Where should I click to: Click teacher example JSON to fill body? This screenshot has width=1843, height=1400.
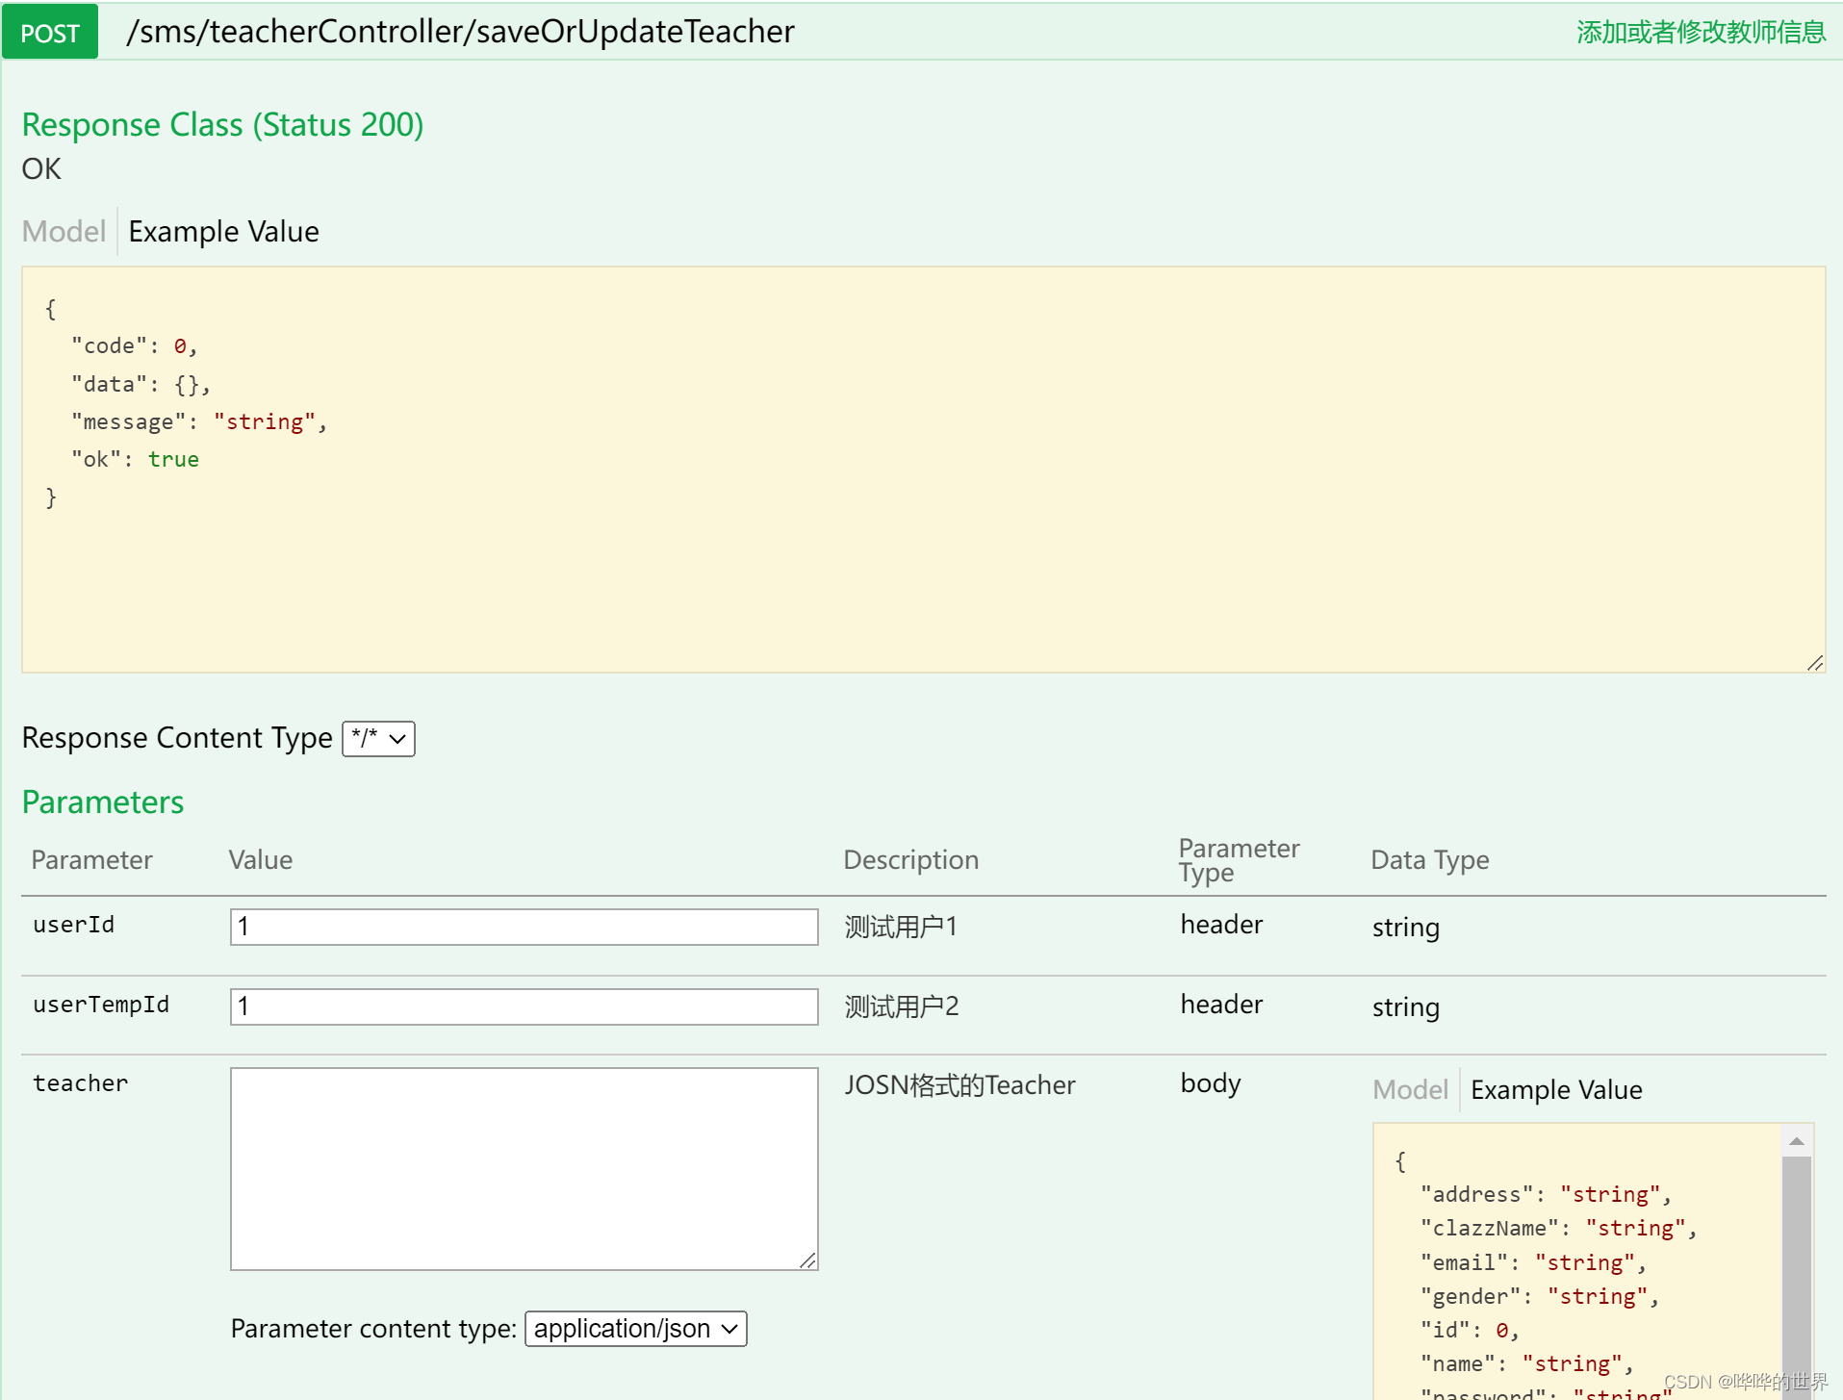tap(1578, 1262)
